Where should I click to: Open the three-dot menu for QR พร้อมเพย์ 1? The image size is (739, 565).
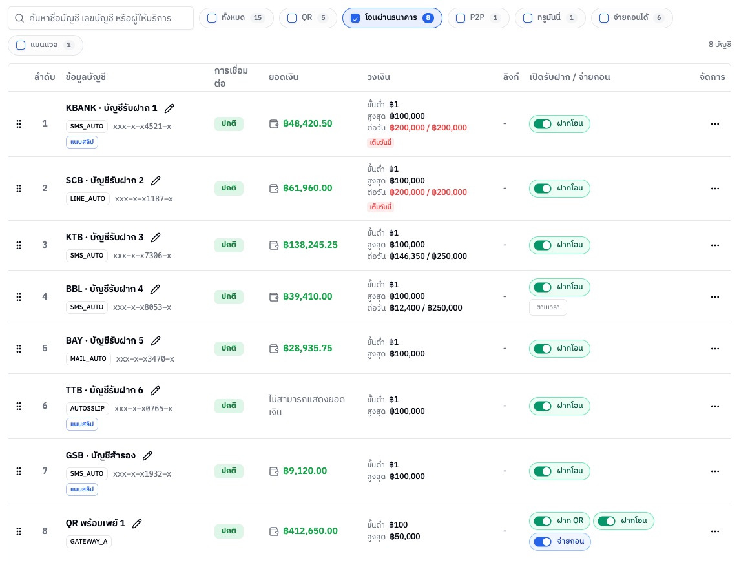pos(715,531)
